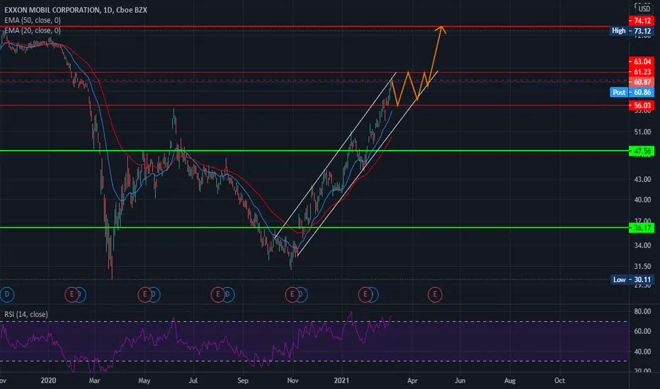Screen dimensions: 660x389
Task: Click the dividend D marker at November 2019
Action: pos(7,294)
